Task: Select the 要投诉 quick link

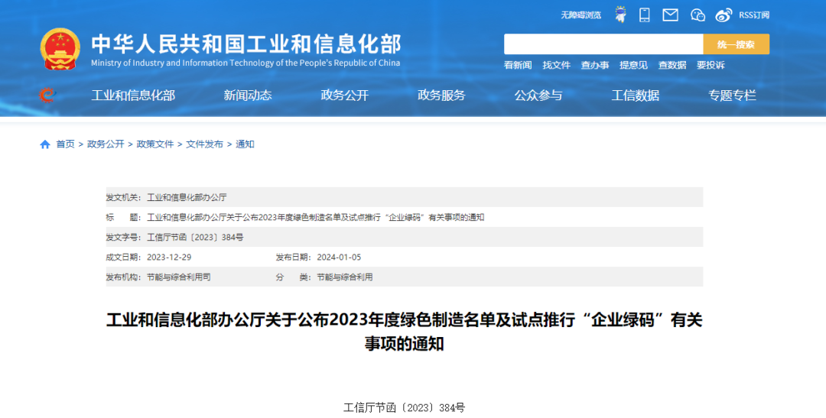Action: 711,65
